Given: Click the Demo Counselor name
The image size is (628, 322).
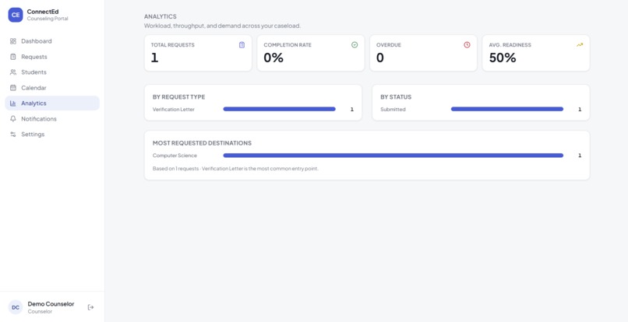Looking at the screenshot, I should 51,304.
